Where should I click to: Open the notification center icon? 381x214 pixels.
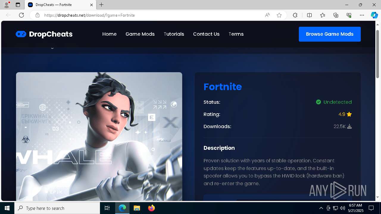click(371, 208)
